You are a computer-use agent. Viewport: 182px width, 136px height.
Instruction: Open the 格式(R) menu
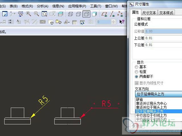pyautogui.click(x=27, y=6)
